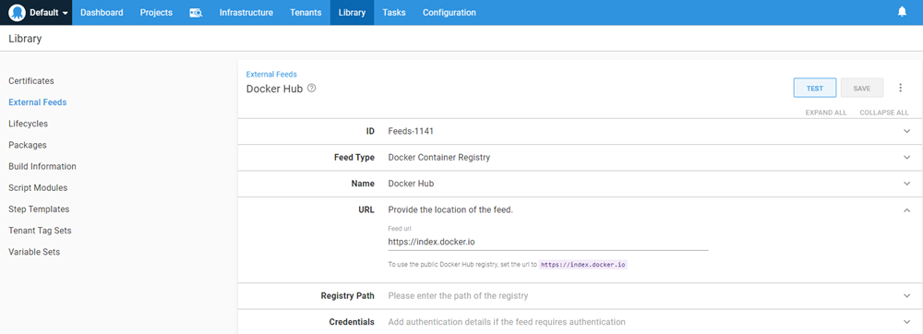The image size is (923, 334).
Task: Open Script Modules in the sidebar
Action: pos(38,187)
